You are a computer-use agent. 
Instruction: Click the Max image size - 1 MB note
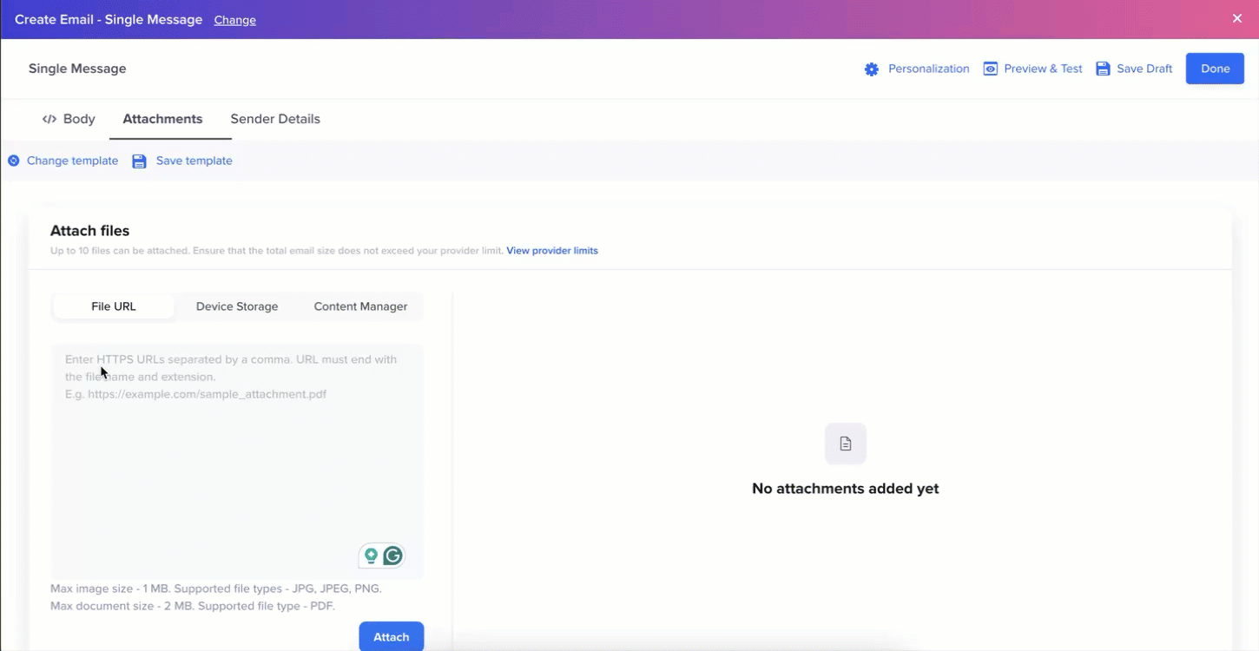tap(216, 589)
